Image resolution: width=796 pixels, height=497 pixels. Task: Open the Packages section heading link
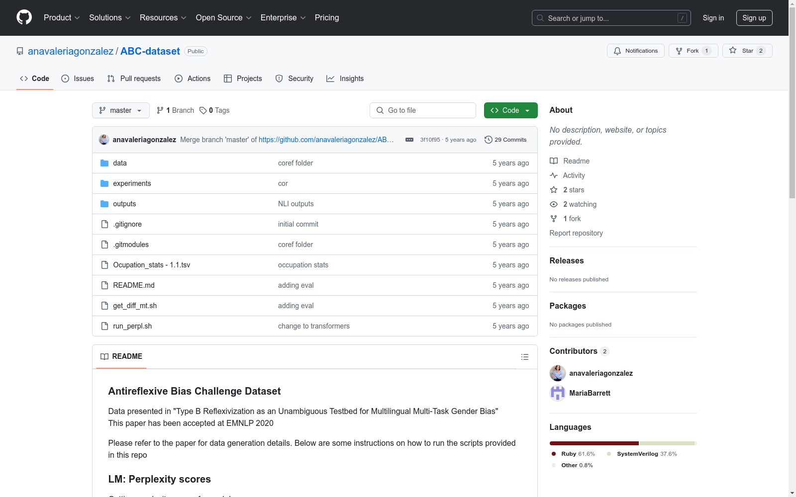[x=568, y=306]
